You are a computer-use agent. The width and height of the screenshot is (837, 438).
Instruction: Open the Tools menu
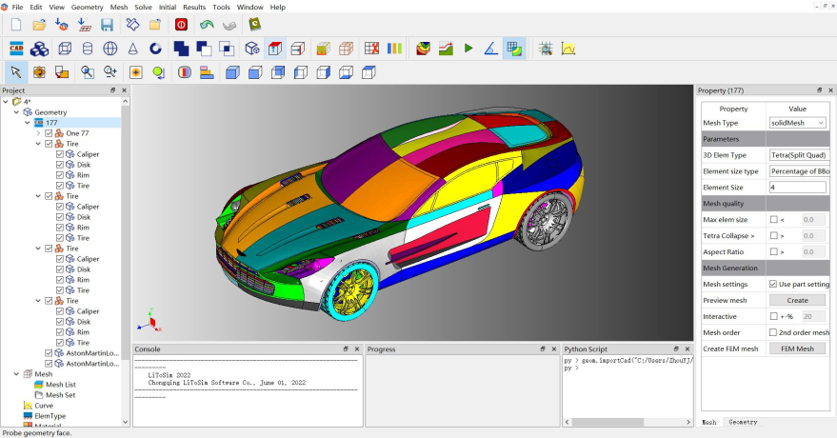pos(221,7)
